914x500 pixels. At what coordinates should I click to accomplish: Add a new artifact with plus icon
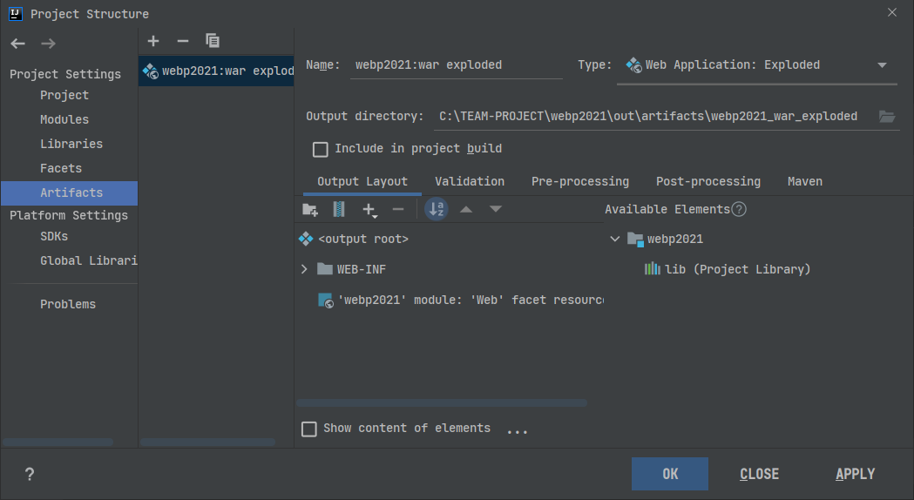pos(153,41)
